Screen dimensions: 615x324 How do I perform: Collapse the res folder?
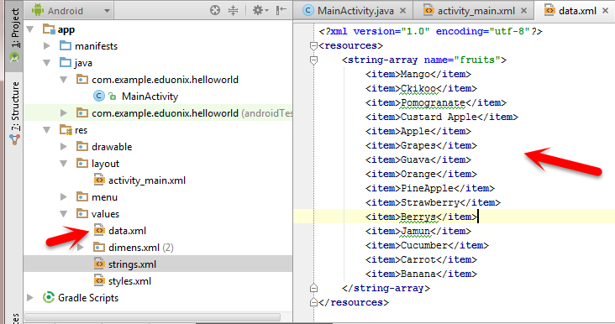[x=47, y=129]
